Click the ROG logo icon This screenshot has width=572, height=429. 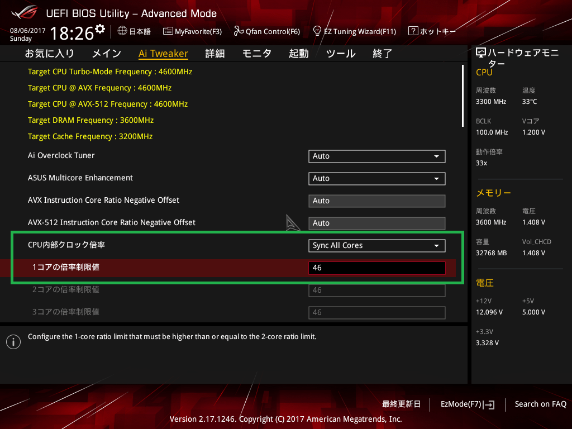(25, 12)
